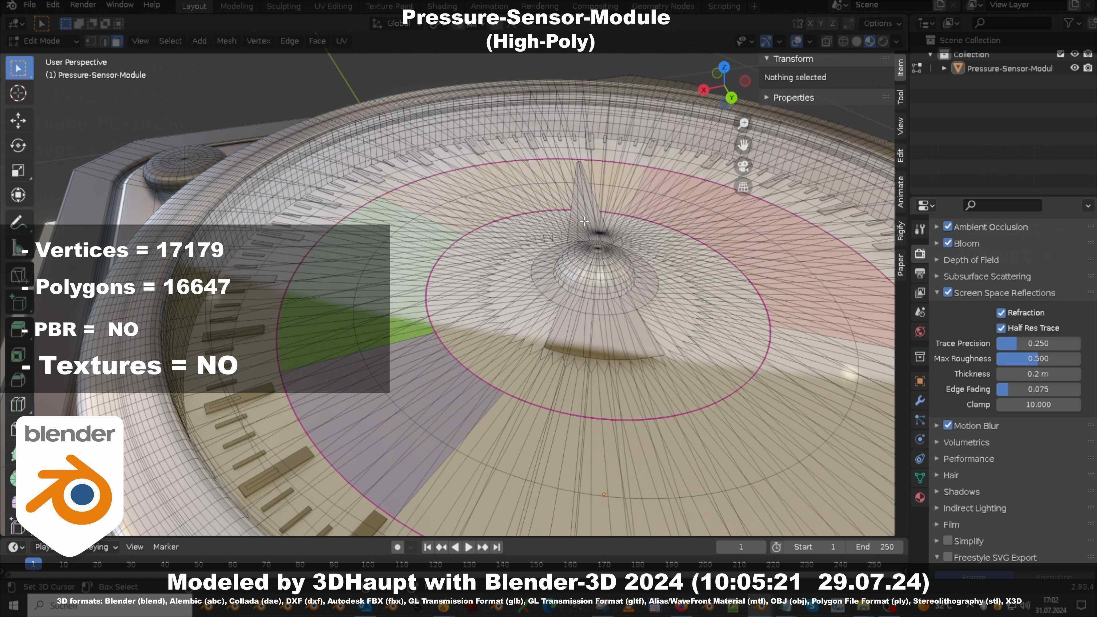Disable Motion Blur checkbox
Viewport: 1097px width, 617px height.
tap(948, 425)
